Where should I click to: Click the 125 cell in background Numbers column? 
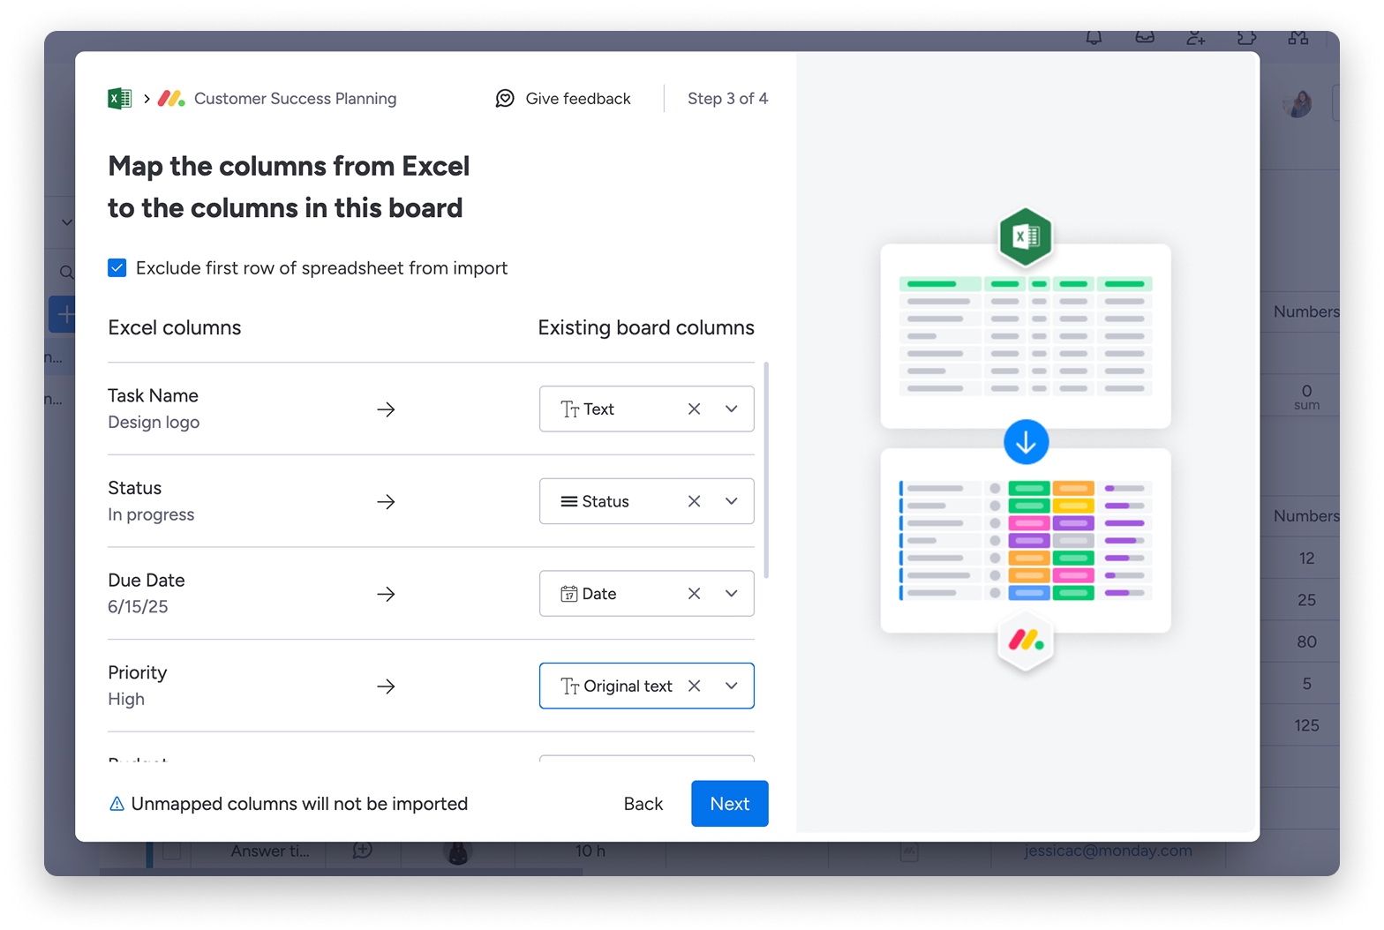tap(1307, 725)
